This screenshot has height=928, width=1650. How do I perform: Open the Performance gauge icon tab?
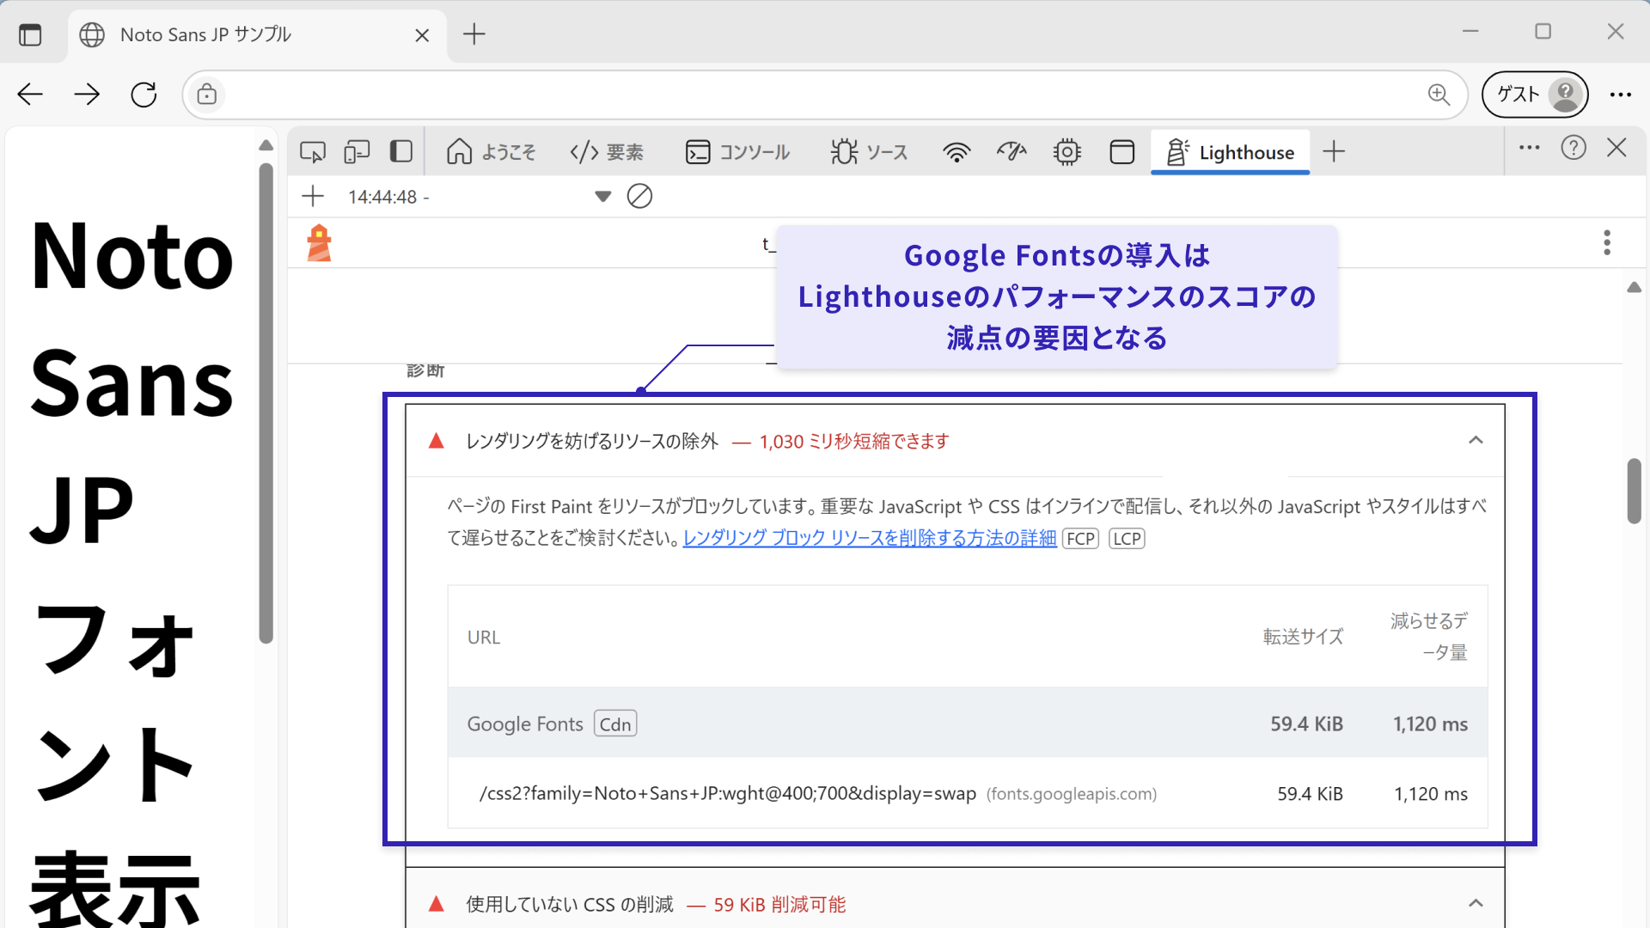1011,152
